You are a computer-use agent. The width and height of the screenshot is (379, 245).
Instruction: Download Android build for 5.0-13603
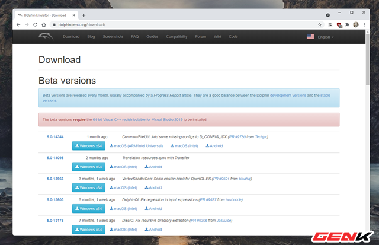pos(153,208)
